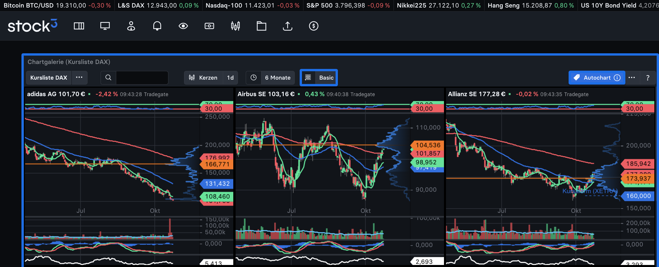Click the upload share icon
659x267 pixels.
(x=287, y=26)
